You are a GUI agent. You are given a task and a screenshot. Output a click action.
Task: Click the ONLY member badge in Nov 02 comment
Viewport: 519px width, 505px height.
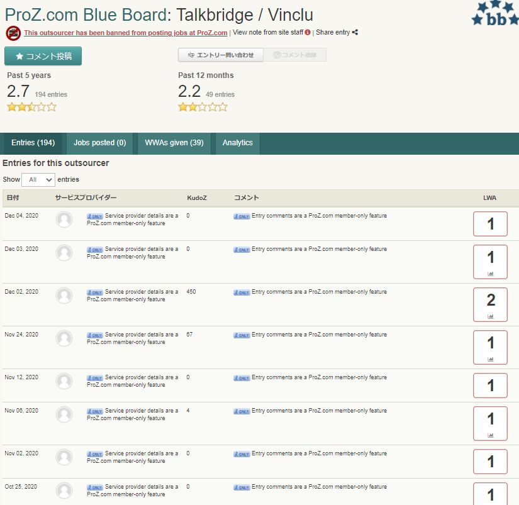(242, 454)
